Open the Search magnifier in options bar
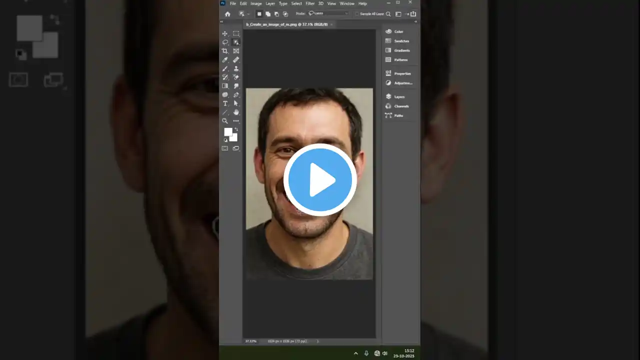 [x=388, y=14]
